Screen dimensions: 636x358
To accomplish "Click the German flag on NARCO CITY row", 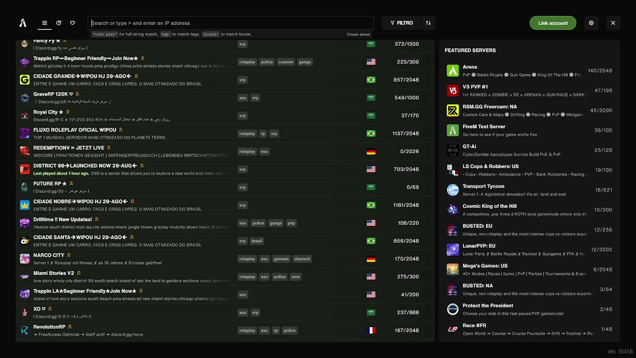I will [x=371, y=259].
